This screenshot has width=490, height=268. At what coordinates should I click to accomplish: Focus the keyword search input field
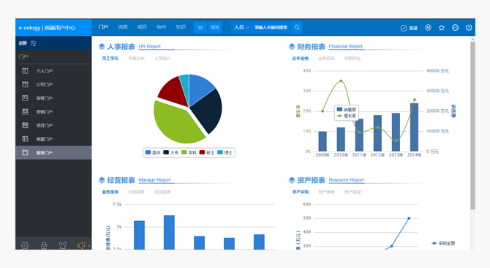(271, 28)
